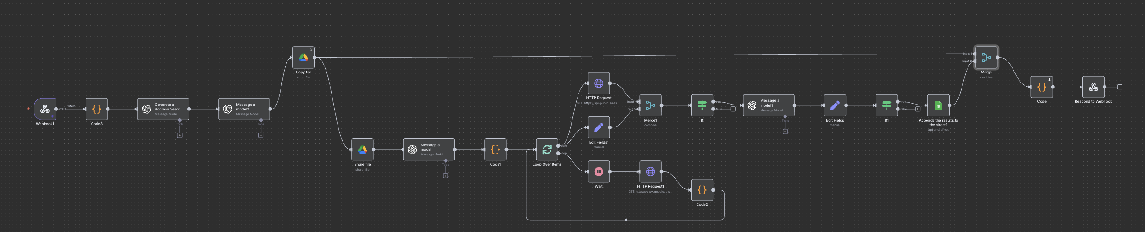Select the top-right Merge node
The height and width of the screenshot is (232, 1145).
coord(986,58)
